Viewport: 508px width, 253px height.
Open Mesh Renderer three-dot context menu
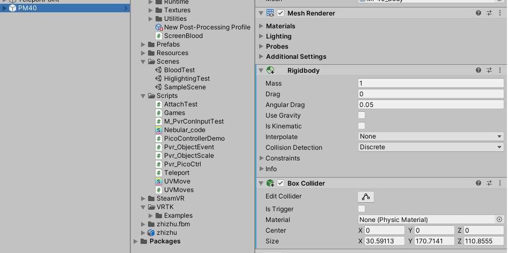[x=500, y=13]
